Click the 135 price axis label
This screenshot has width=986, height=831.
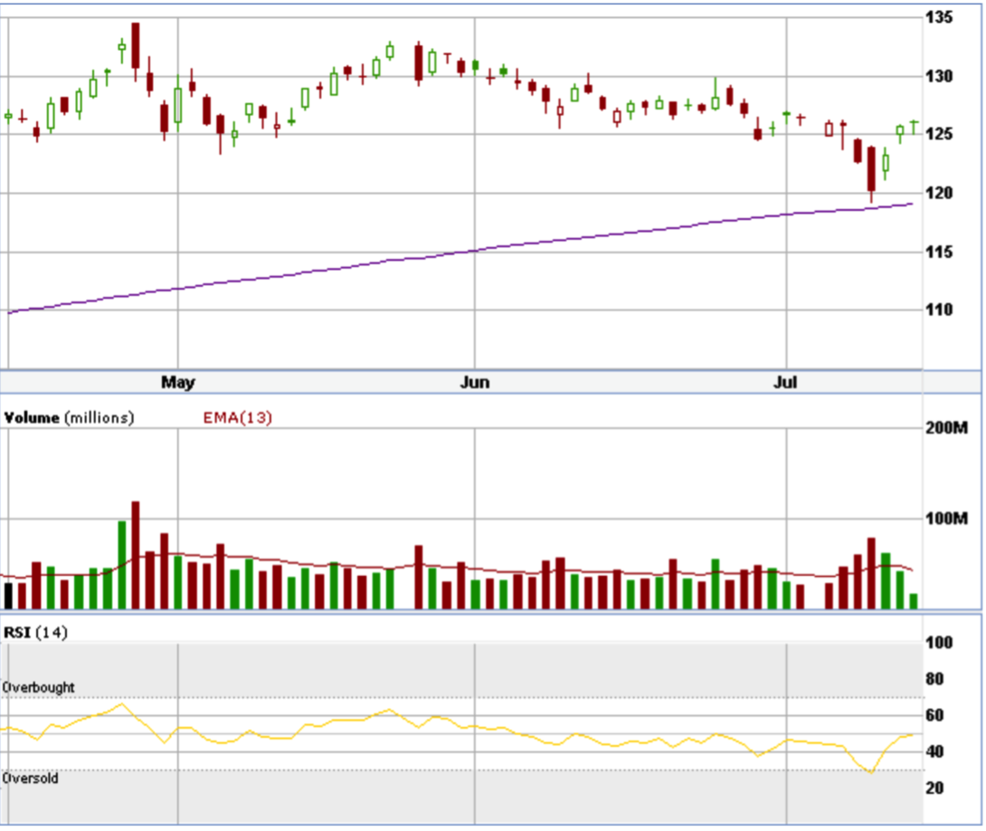coord(939,17)
